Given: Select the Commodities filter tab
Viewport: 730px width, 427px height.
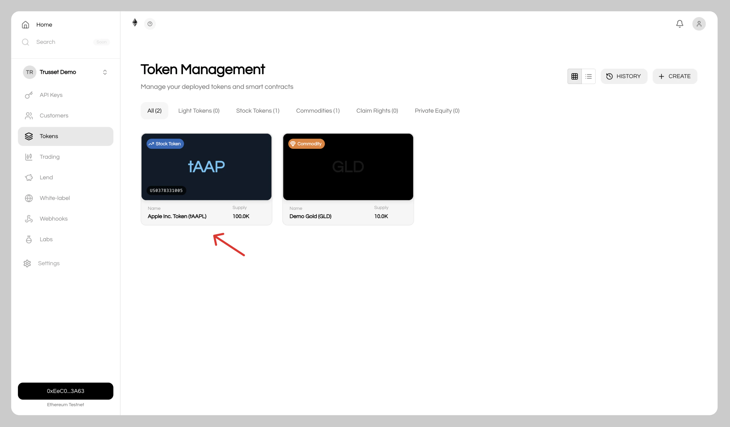Looking at the screenshot, I should point(318,111).
